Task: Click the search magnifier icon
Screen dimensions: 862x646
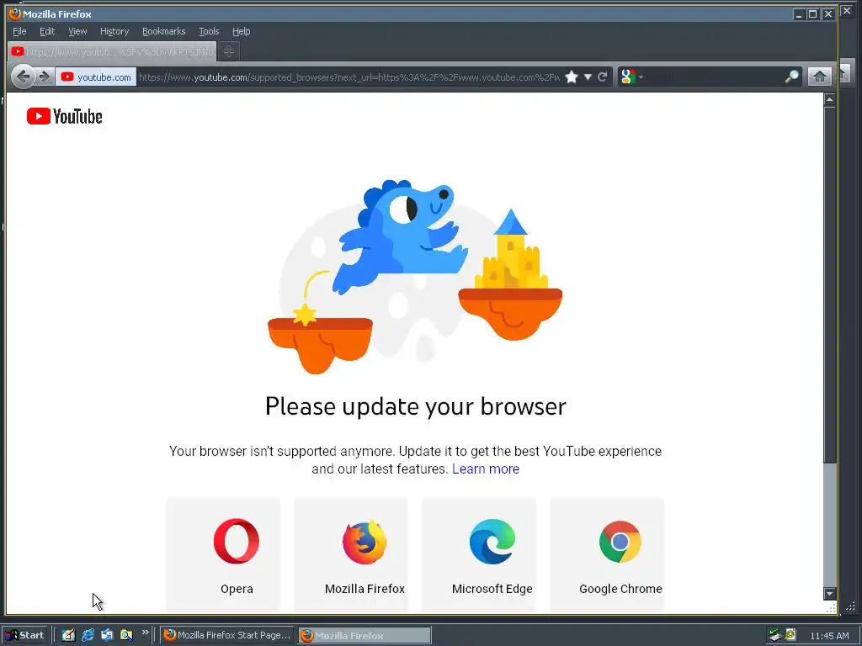Action: click(791, 77)
